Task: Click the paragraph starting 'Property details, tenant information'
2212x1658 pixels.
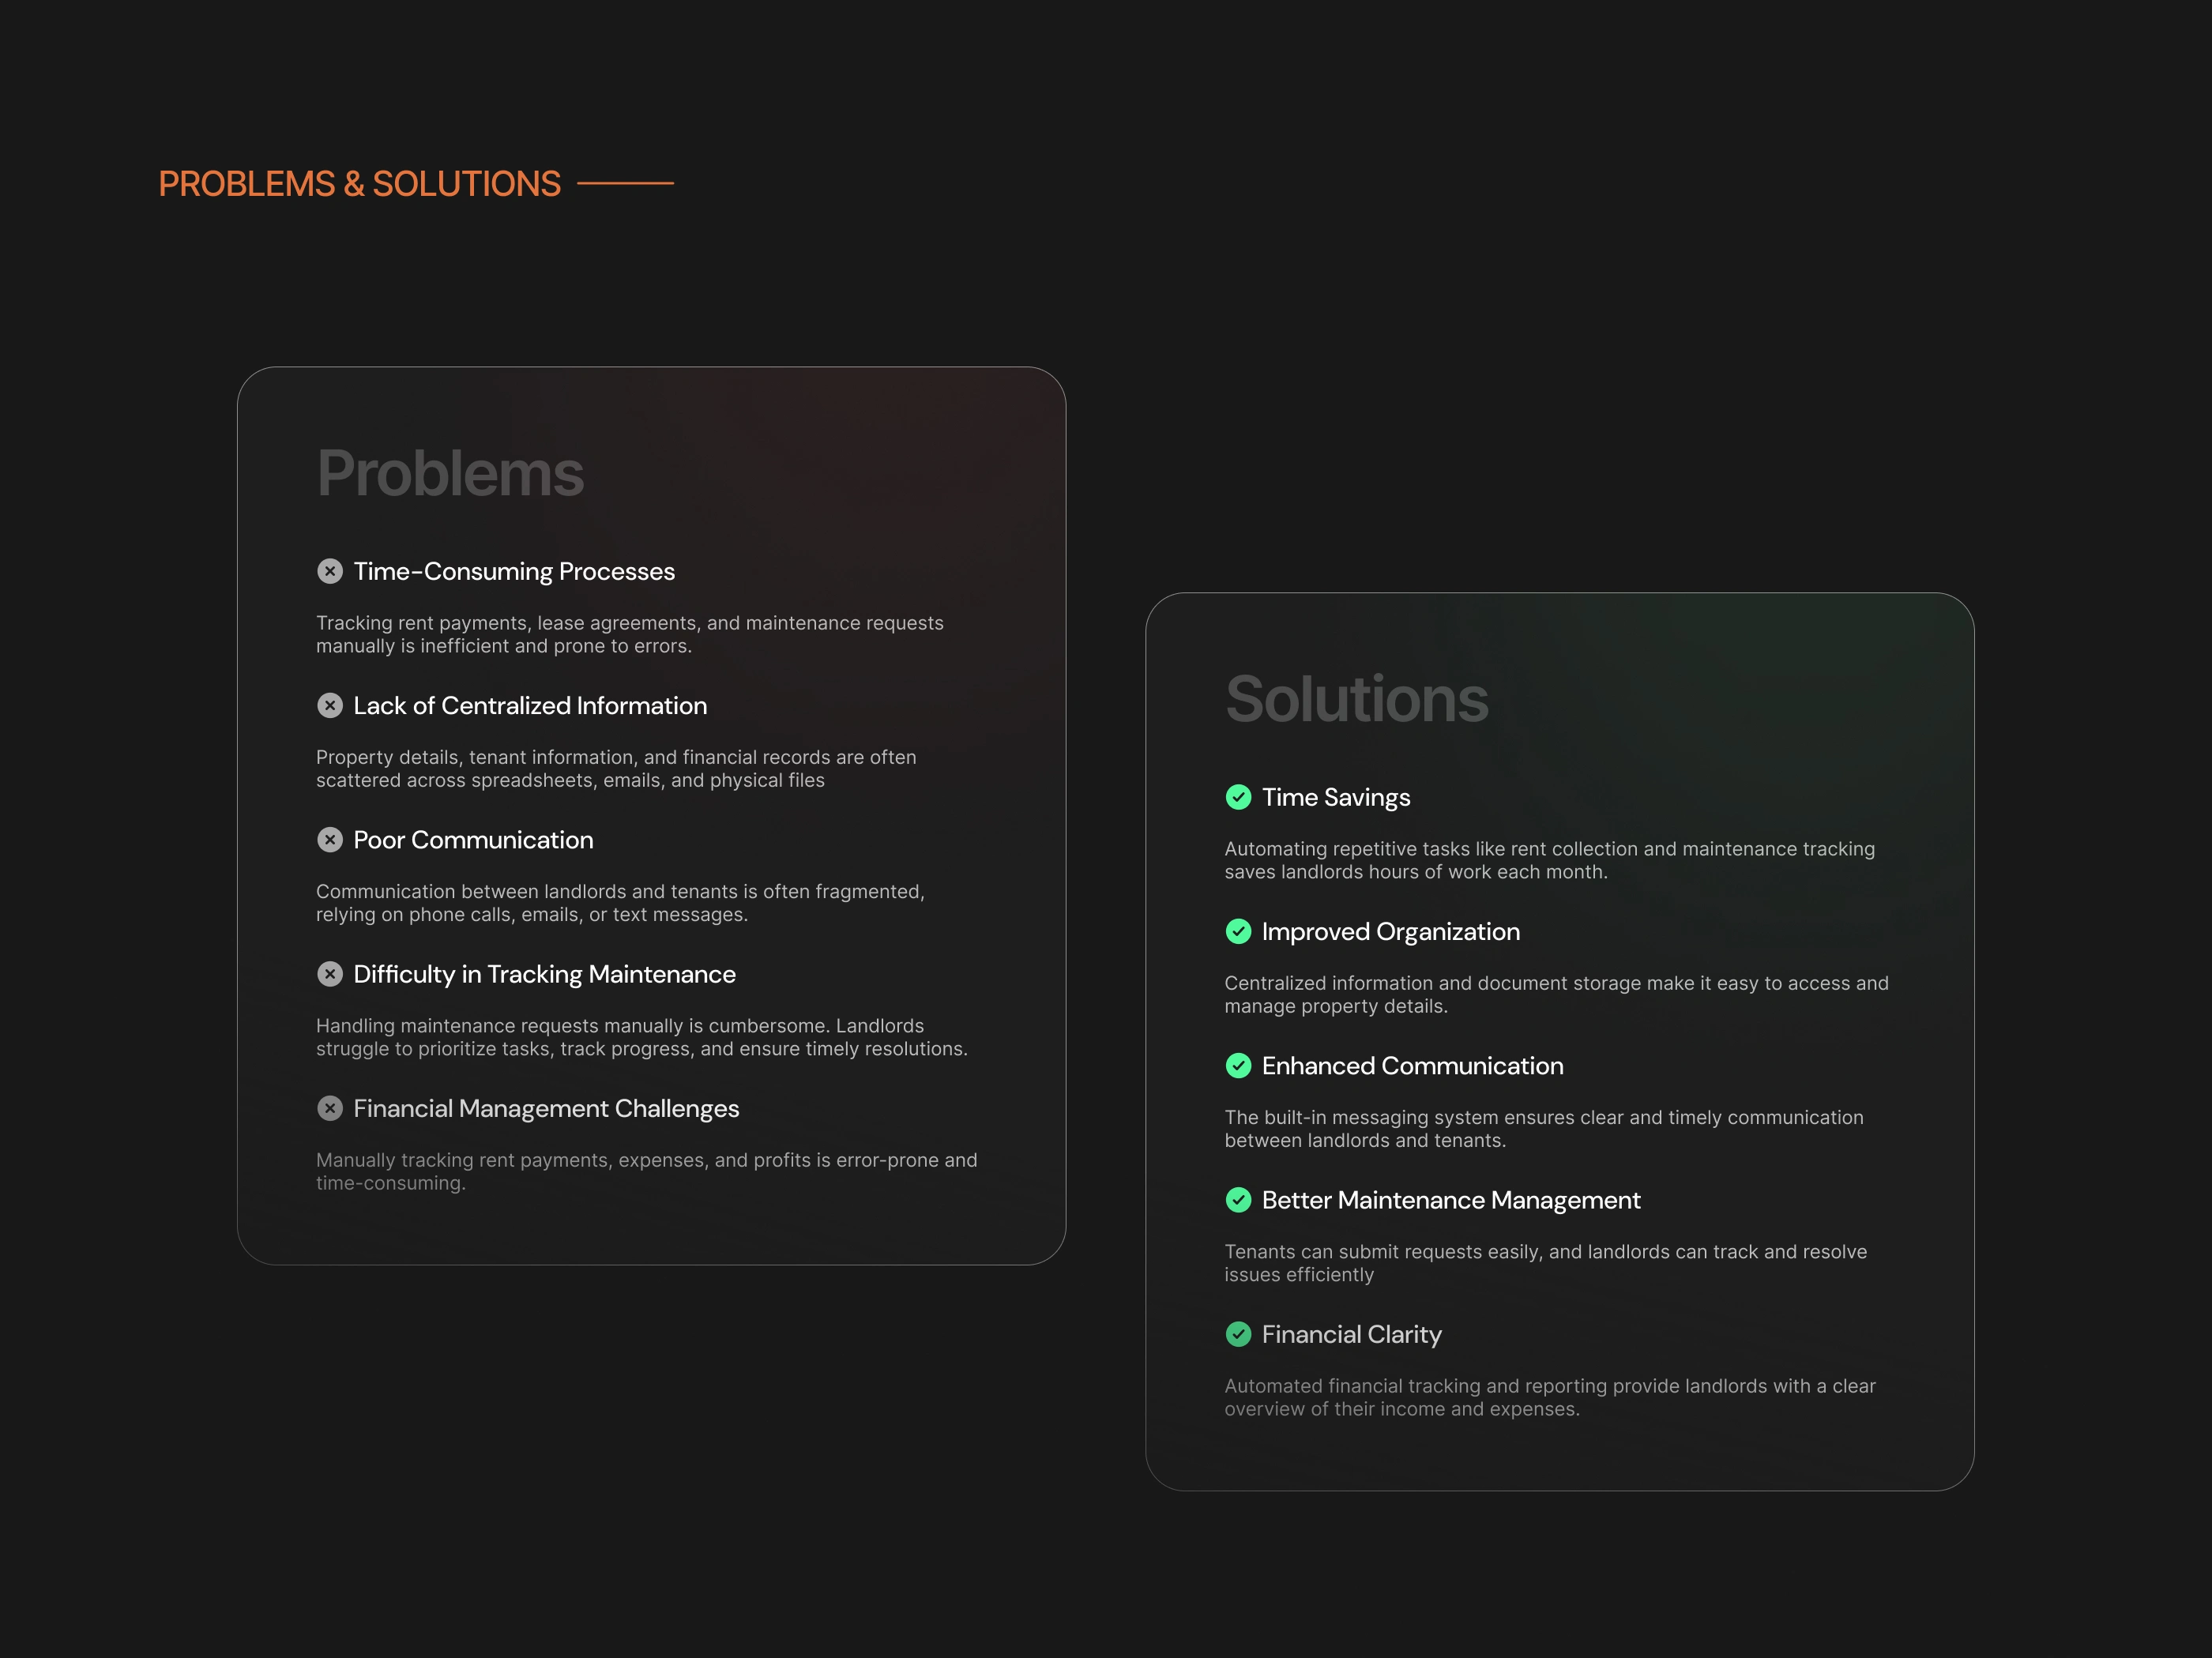Action: 616,768
